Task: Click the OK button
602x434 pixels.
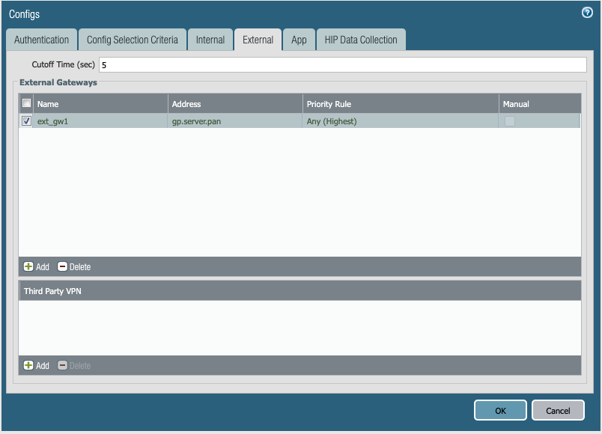Action: (499, 410)
